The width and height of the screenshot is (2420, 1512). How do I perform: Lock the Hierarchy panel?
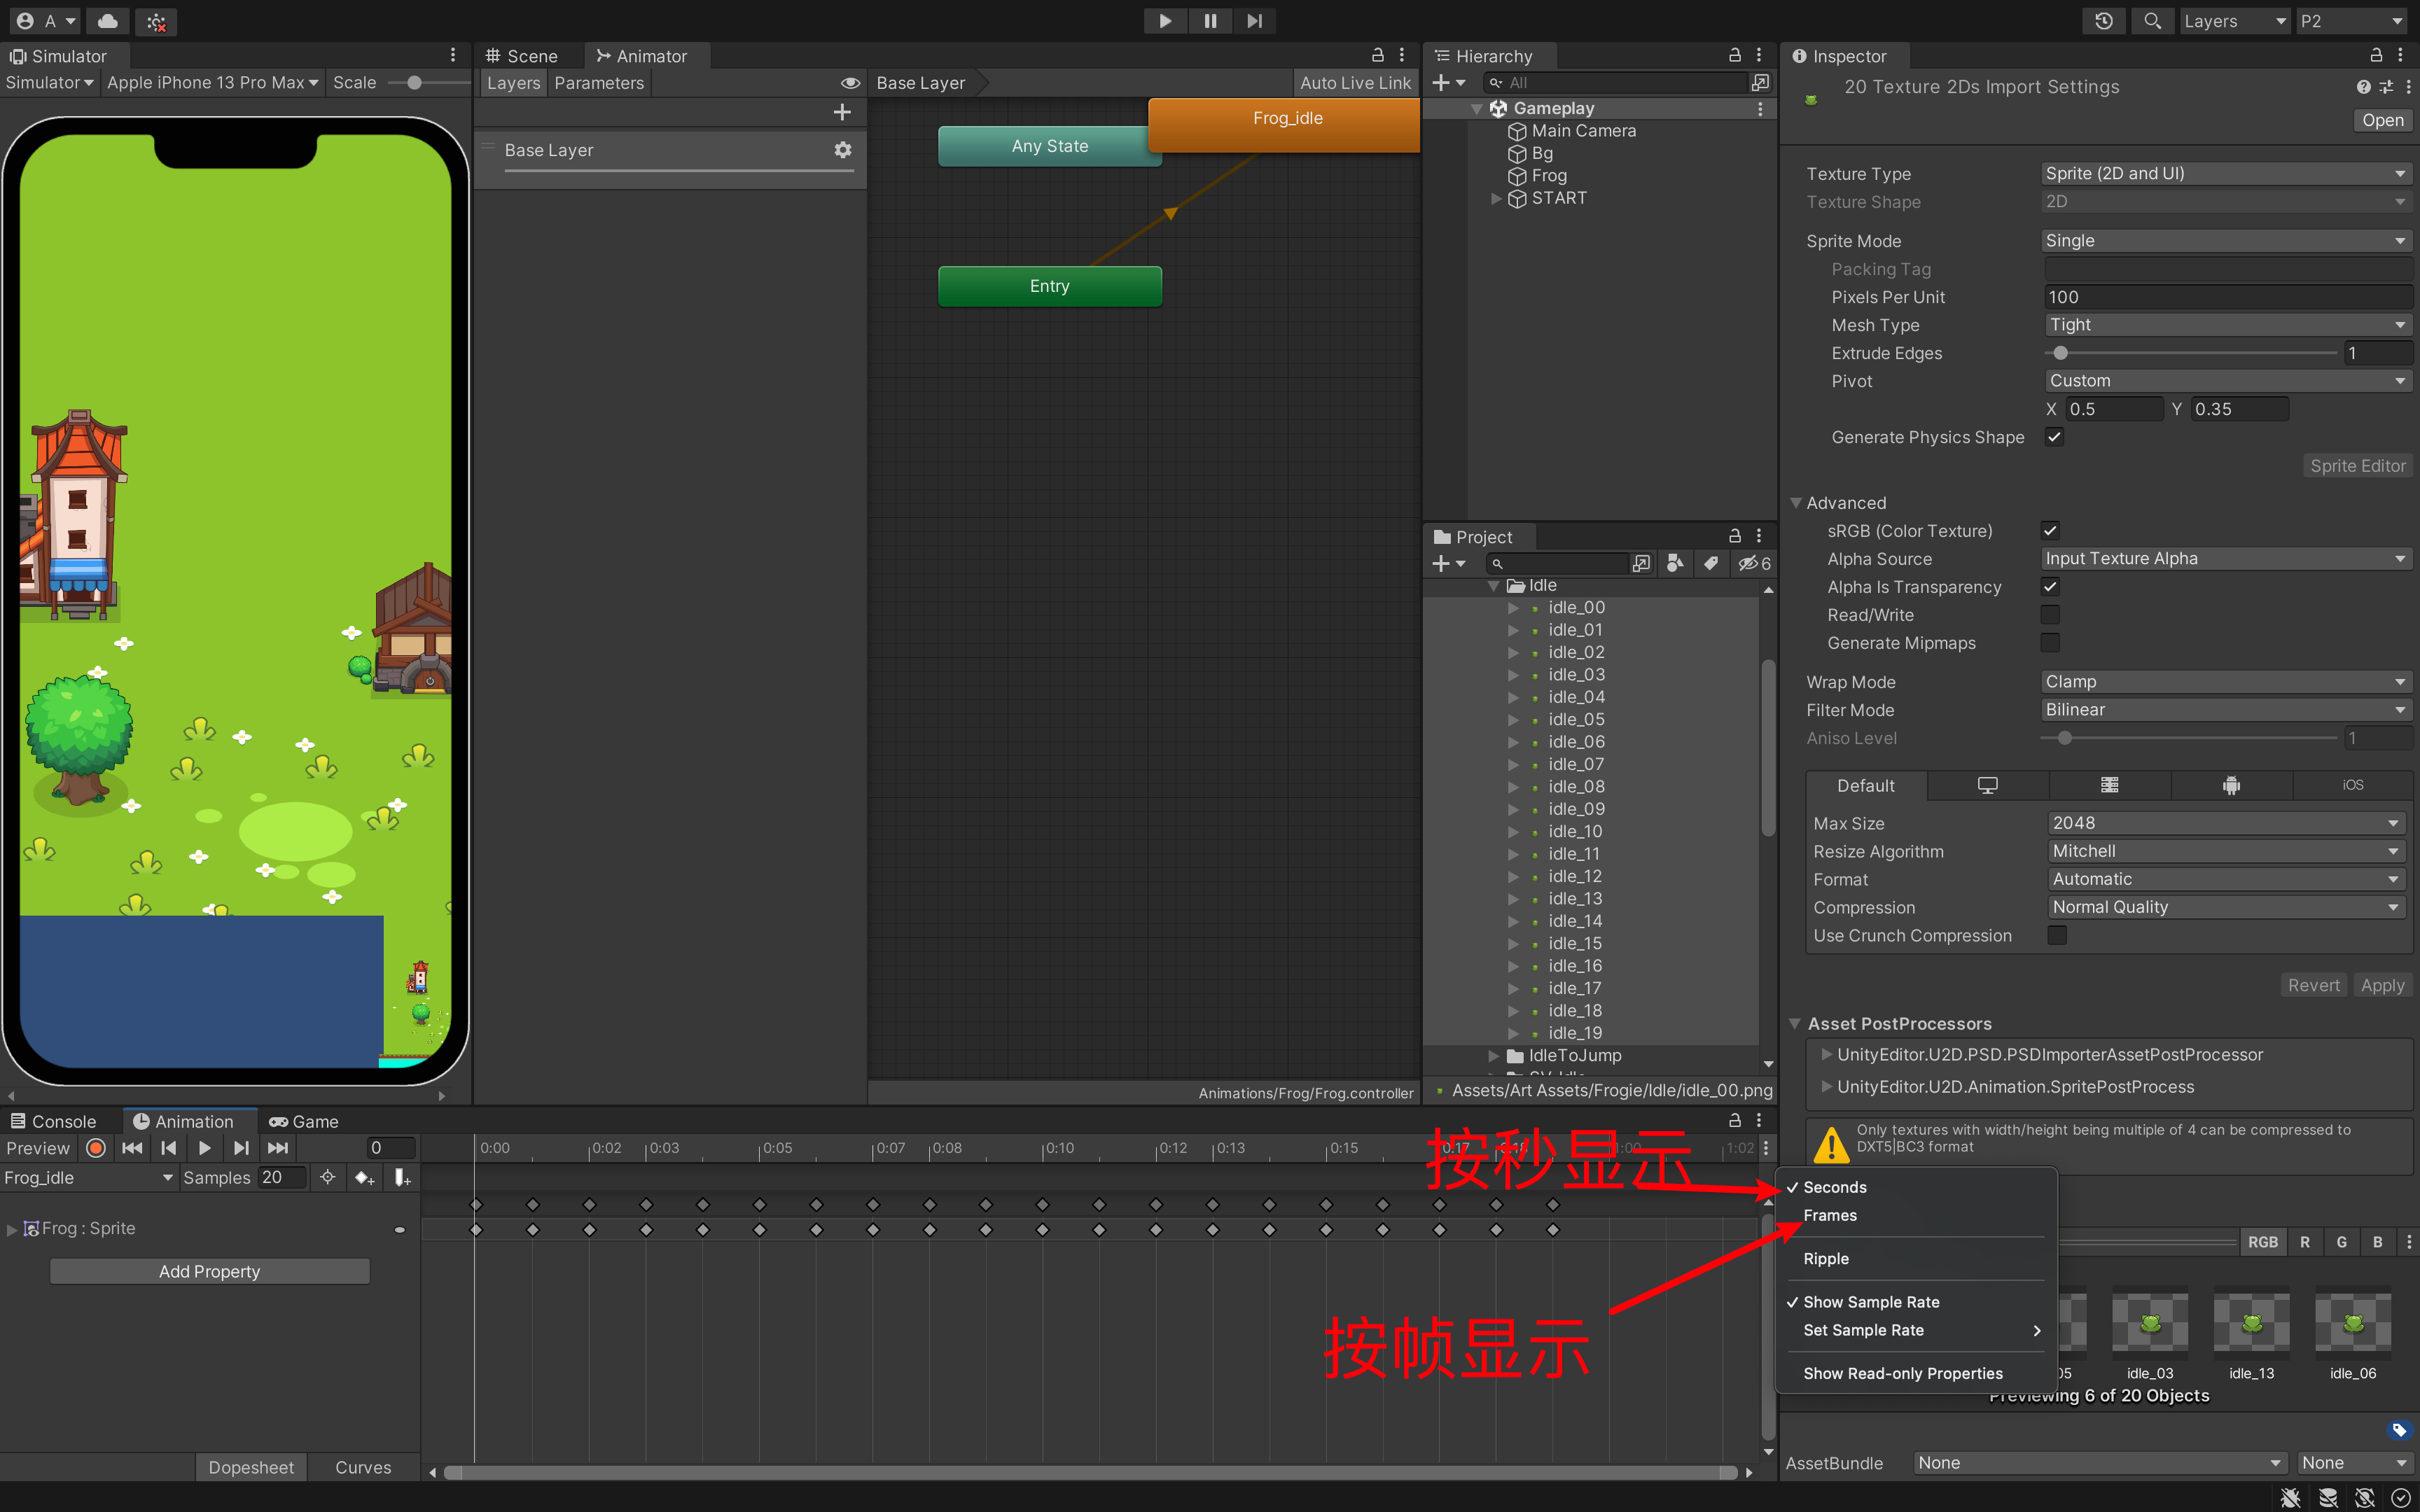(1735, 55)
